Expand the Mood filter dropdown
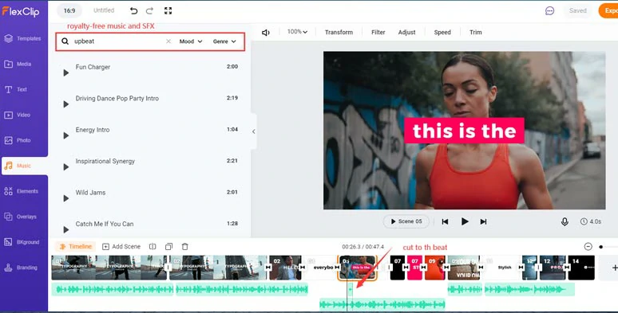 pyautogui.click(x=191, y=41)
